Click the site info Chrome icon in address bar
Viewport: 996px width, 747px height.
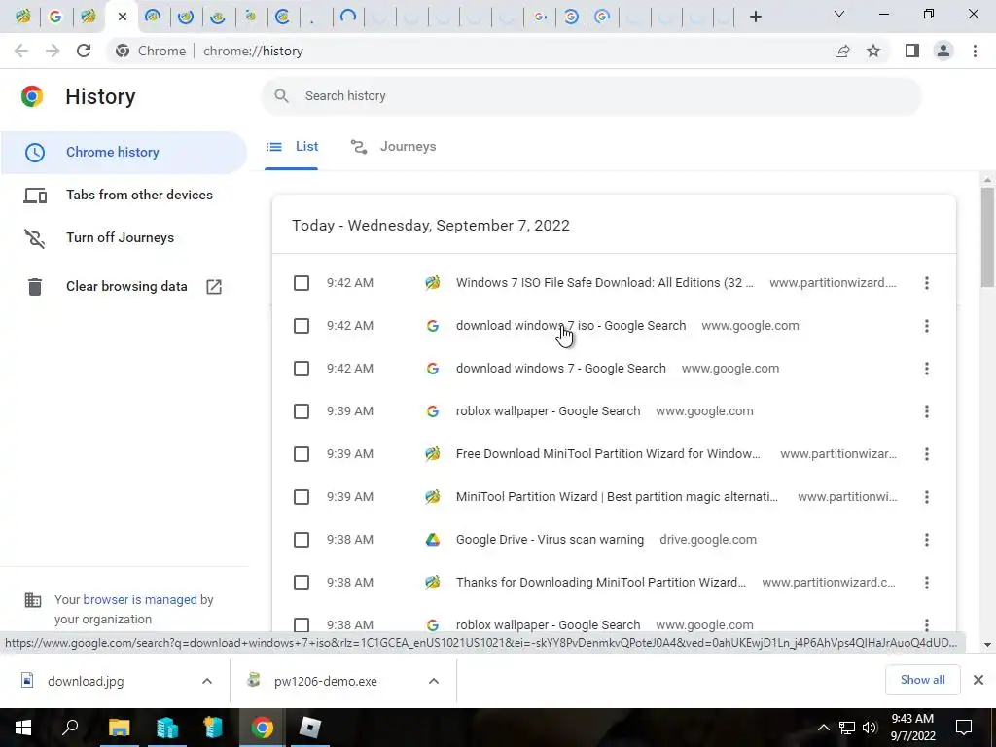click(x=122, y=51)
